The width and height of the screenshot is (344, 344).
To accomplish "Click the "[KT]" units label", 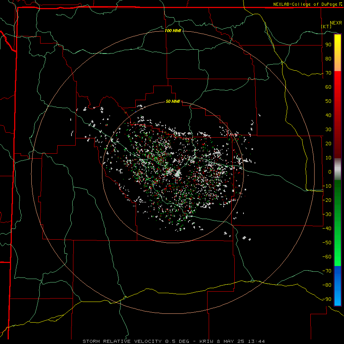I will click(326, 26).
